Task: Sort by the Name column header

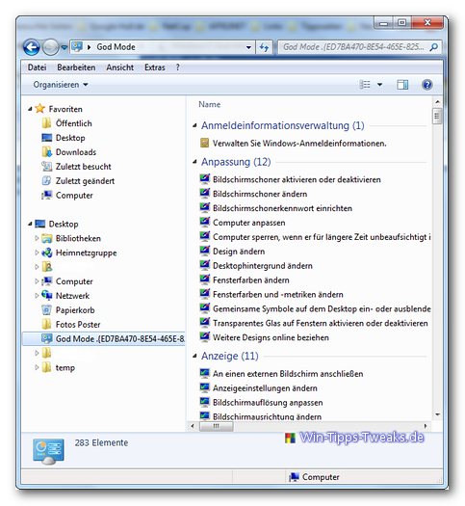Action: pos(210,104)
